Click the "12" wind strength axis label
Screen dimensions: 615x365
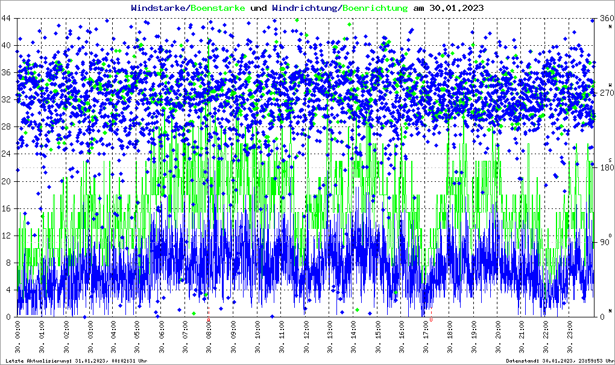[5, 236]
